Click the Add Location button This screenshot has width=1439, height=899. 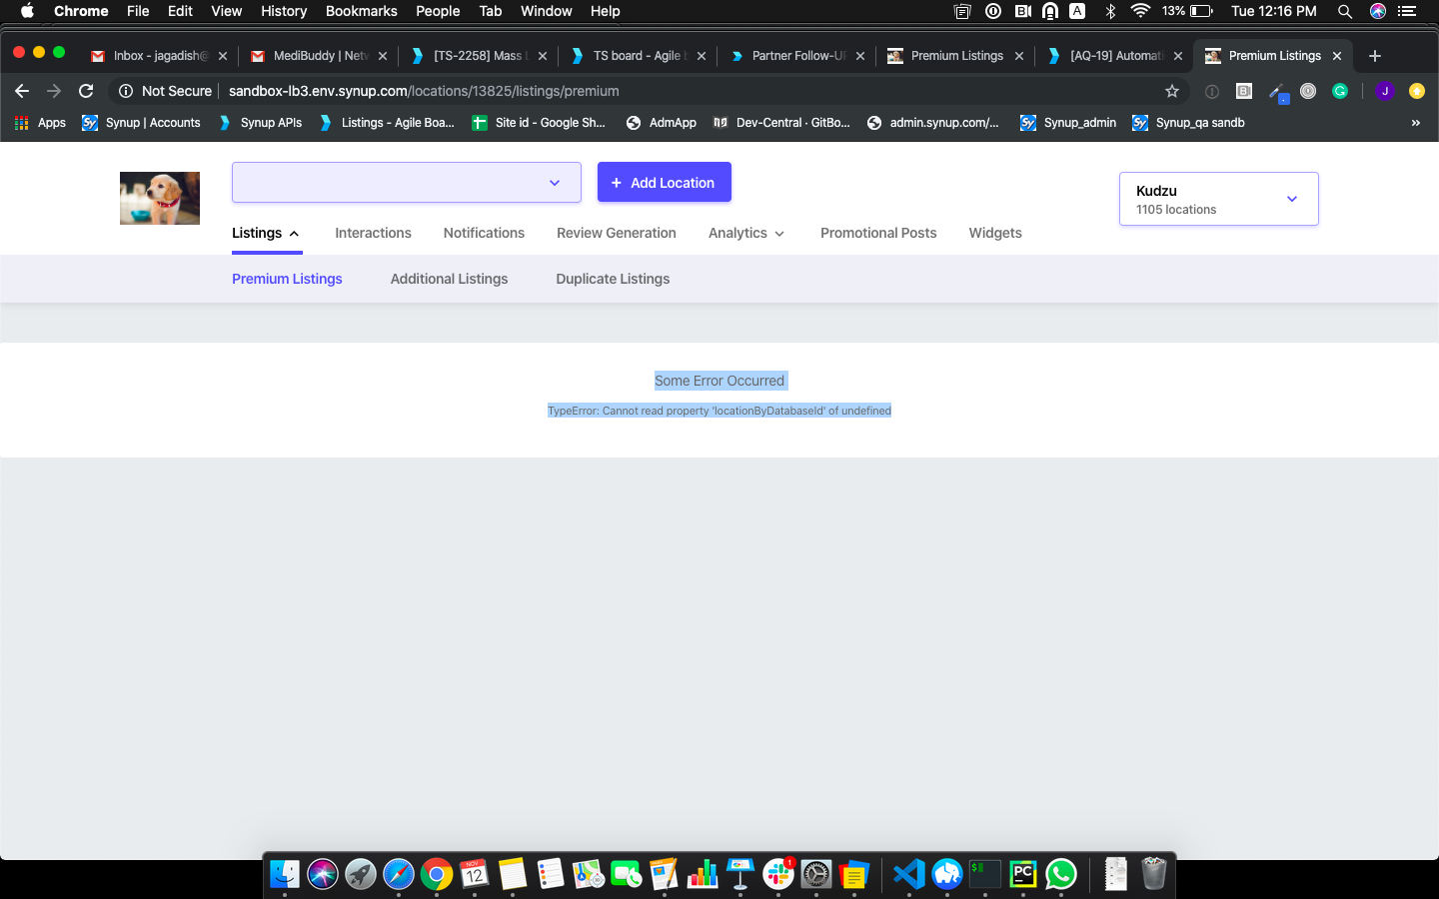pyautogui.click(x=664, y=183)
